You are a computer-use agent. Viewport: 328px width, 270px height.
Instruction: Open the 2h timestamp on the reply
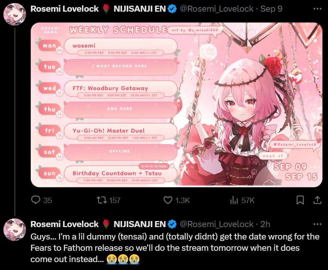tap(265, 224)
